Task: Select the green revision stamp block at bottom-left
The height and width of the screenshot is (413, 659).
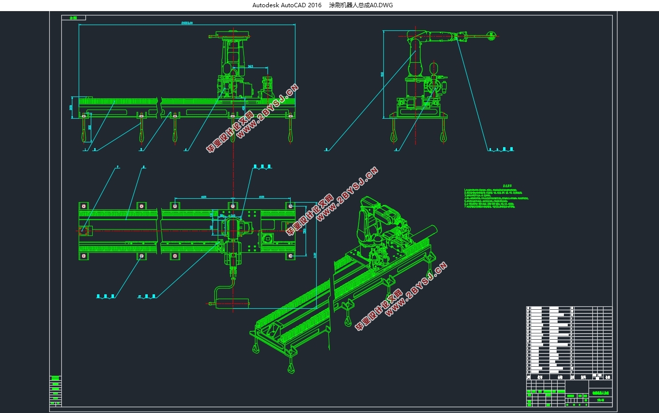Action: pos(56,391)
